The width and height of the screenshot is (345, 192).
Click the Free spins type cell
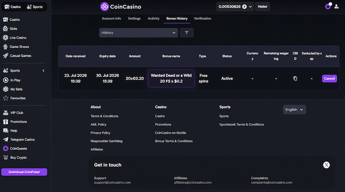[203, 78]
